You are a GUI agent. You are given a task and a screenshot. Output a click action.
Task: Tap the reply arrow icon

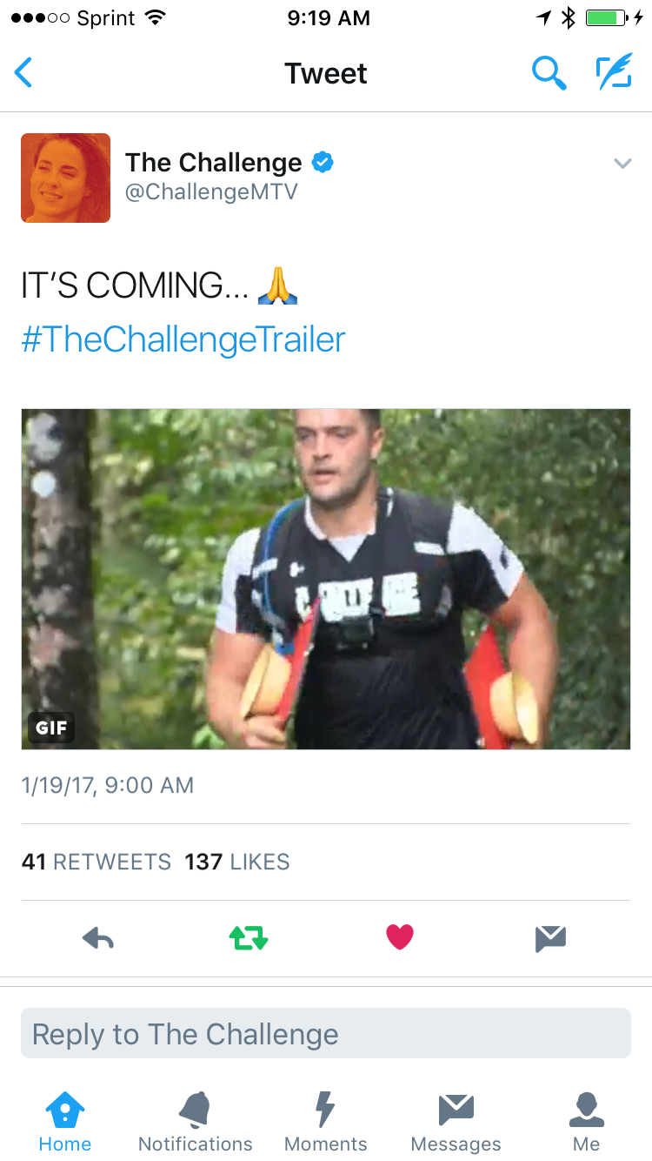(x=98, y=938)
